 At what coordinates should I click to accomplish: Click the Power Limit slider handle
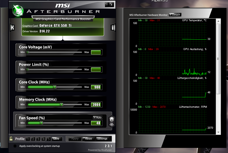28,70
